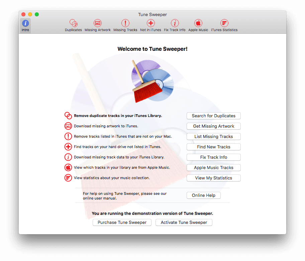This screenshot has width=305, height=261.
Task: Click the online user manual help text
Action: pos(125,196)
